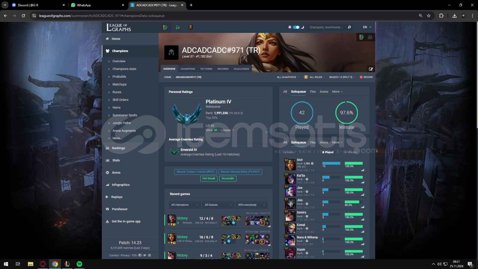Open Legends of Runeterra icon in header
Image resolution: width=478 pixels, height=269 pixels.
pos(191,27)
